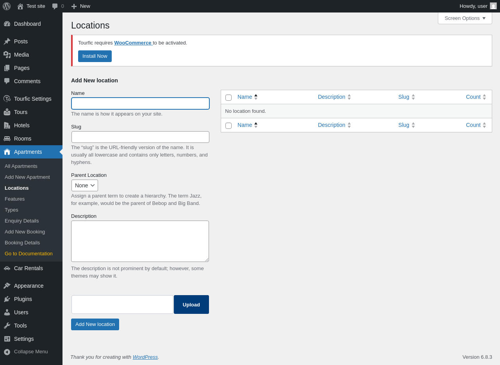Check the select-all checkbox in table footer
Image resolution: width=500 pixels, height=365 pixels.
tap(229, 126)
